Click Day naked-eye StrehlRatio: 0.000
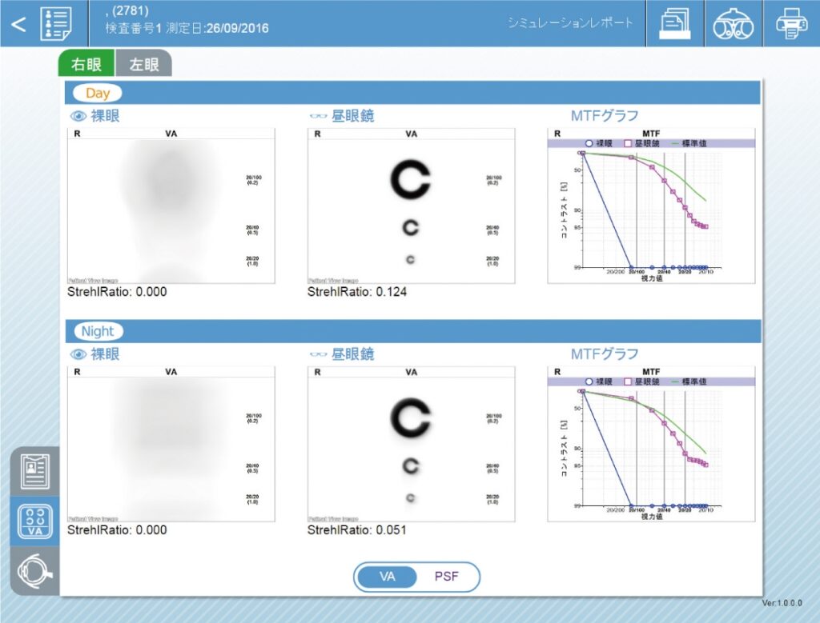Viewport: 820px width, 623px height. pyautogui.click(x=117, y=291)
